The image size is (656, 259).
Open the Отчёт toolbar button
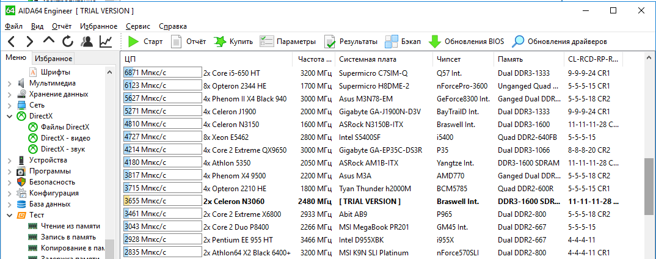[188, 42]
